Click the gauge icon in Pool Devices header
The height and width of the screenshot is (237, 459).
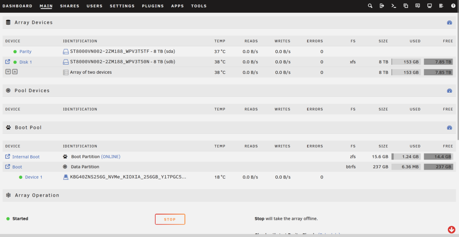450,91
